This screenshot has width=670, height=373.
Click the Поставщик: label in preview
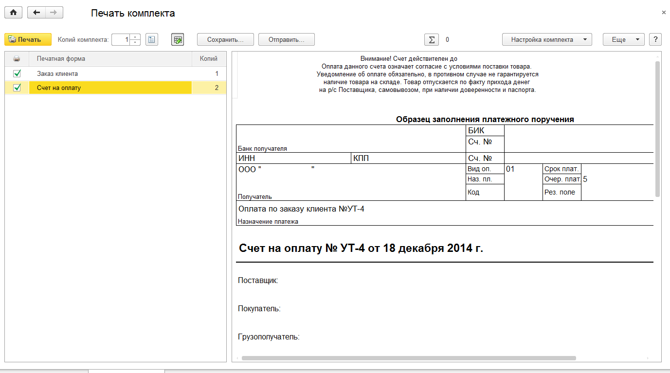(x=258, y=281)
